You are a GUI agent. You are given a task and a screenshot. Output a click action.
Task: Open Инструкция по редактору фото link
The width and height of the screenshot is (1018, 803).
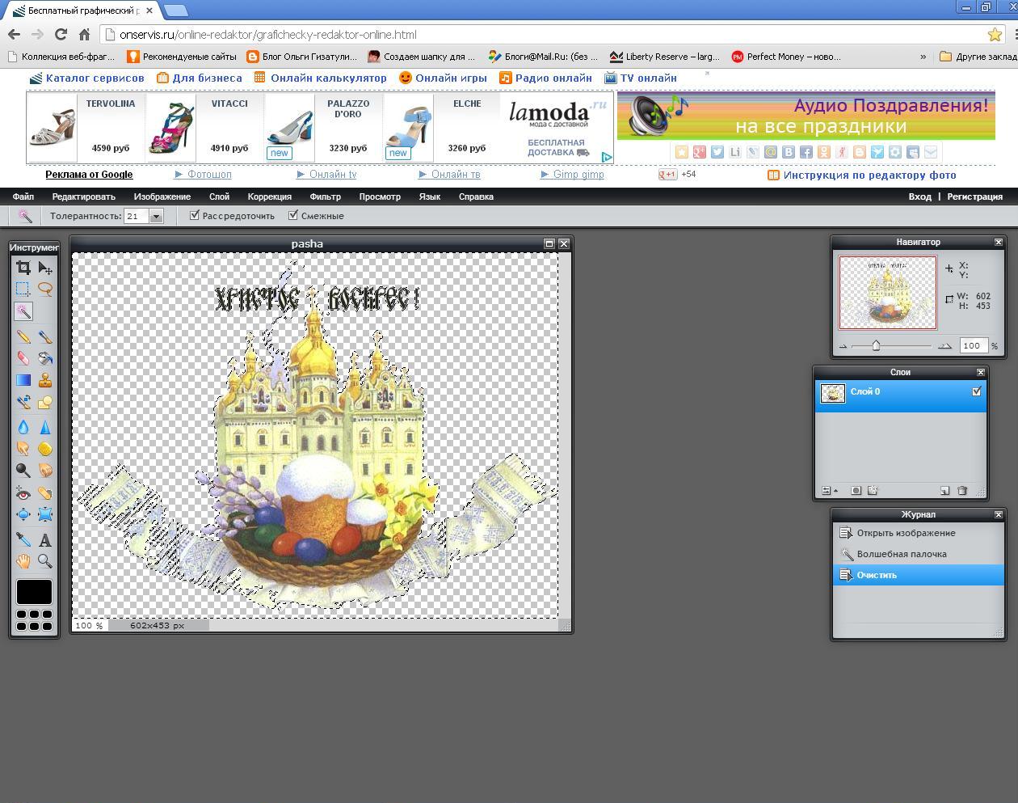(869, 175)
